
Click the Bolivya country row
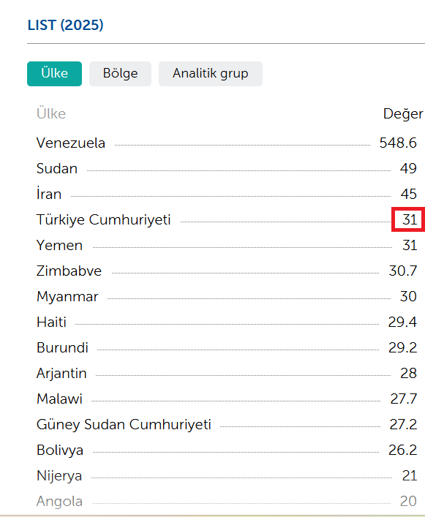click(x=227, y=450)
